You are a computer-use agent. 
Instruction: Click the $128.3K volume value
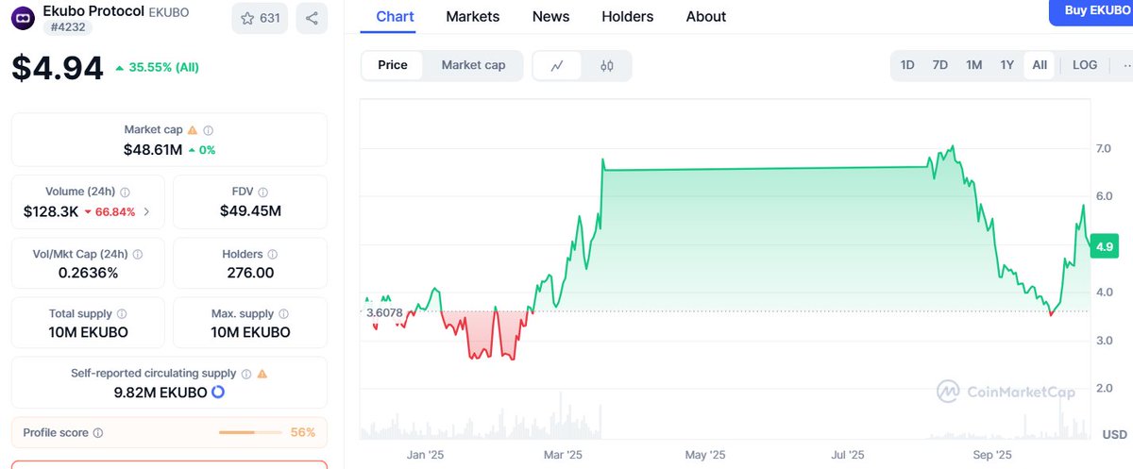click(51, 212)
